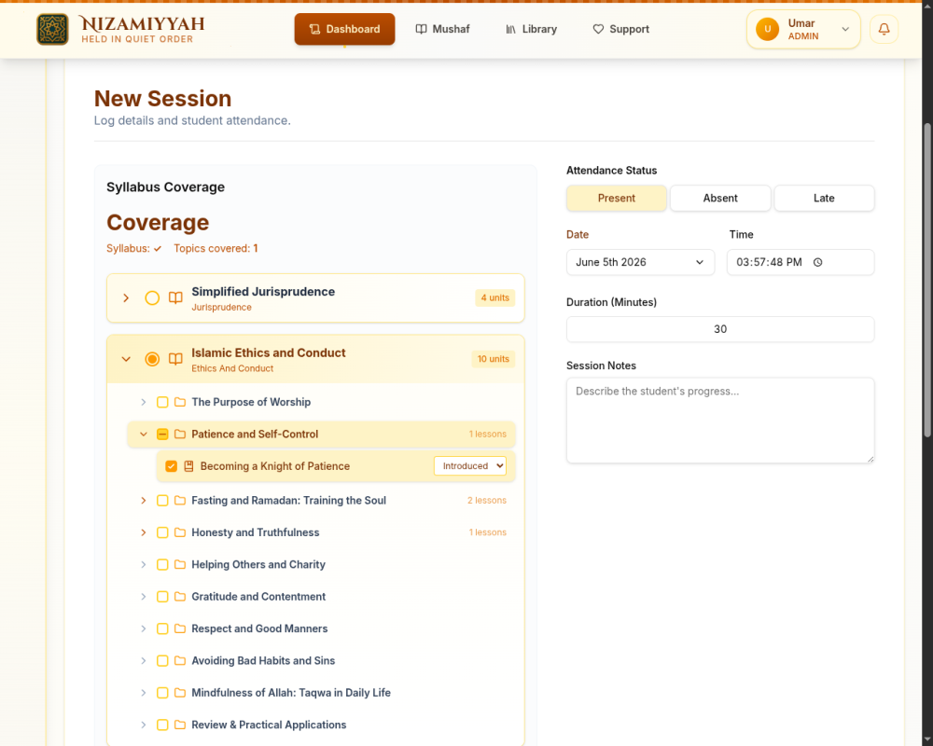Set attendance status to Late

pyautogui.click(x=824, y=198)
